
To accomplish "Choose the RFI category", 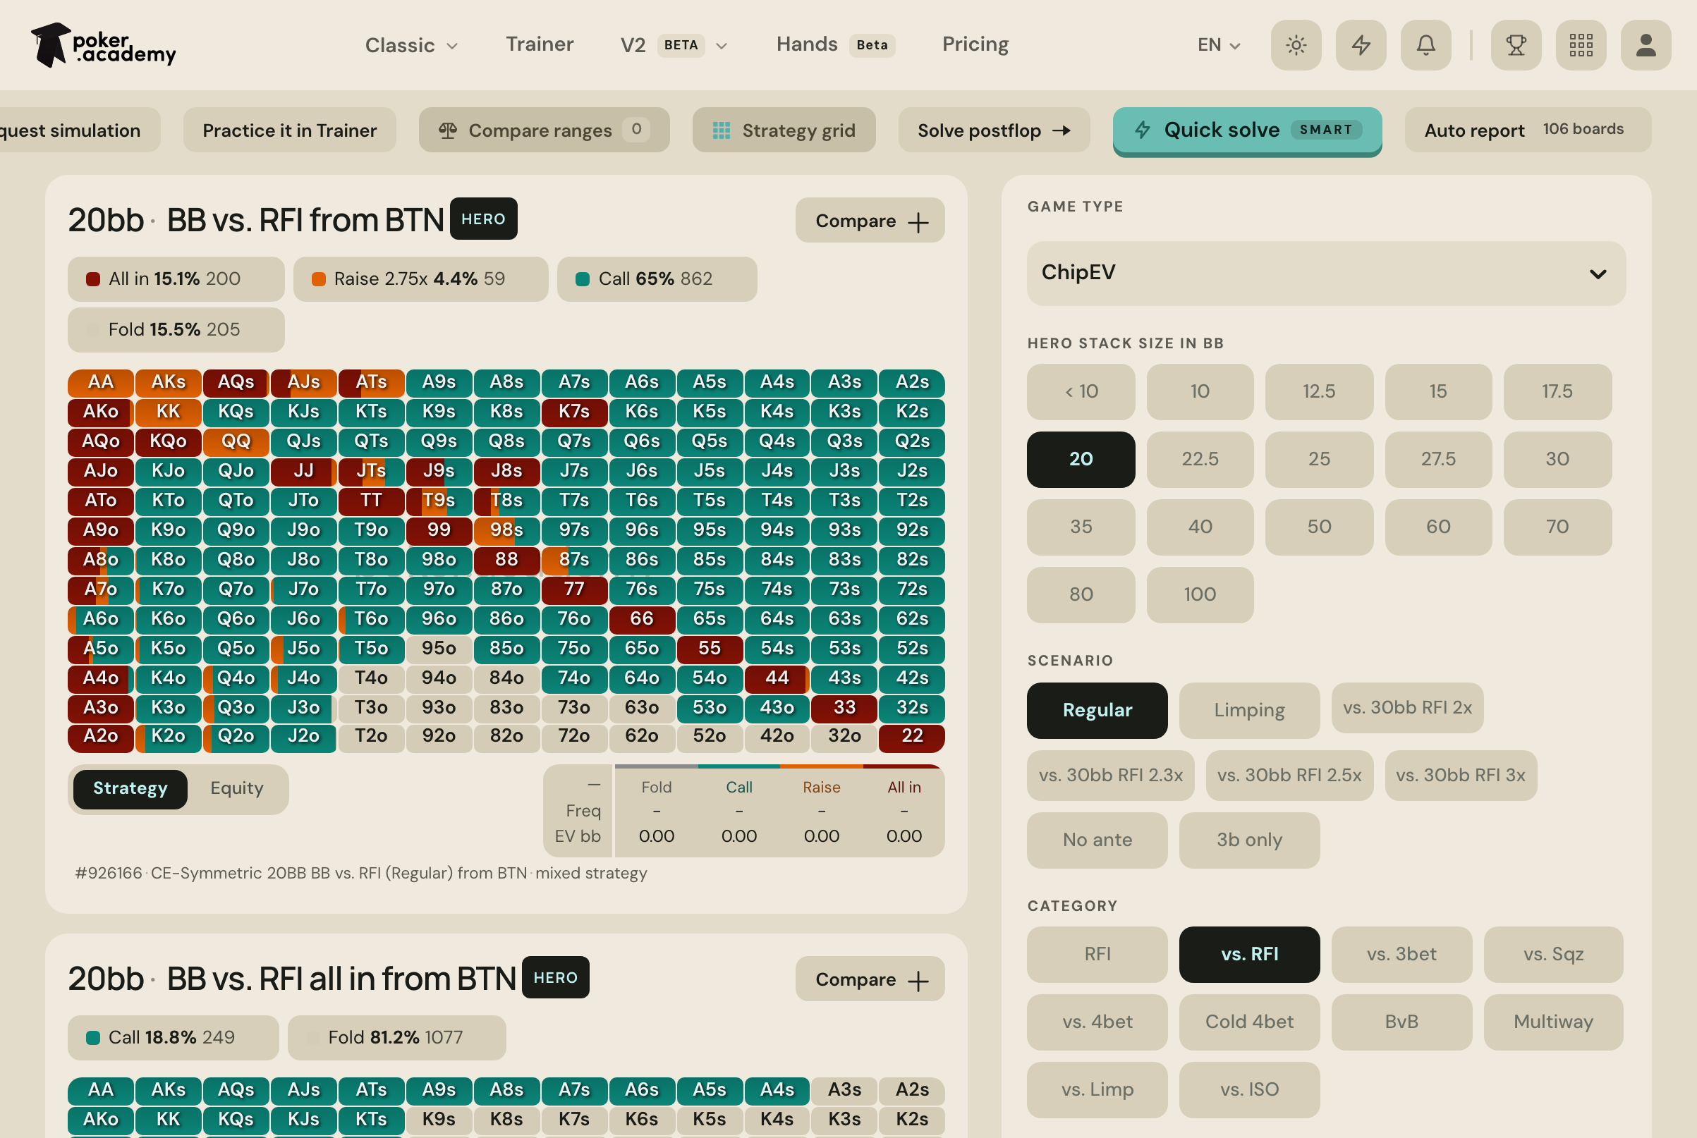I will 1097,955.
